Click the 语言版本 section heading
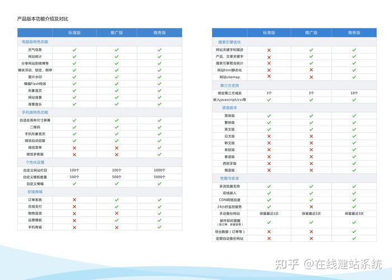 229,108
